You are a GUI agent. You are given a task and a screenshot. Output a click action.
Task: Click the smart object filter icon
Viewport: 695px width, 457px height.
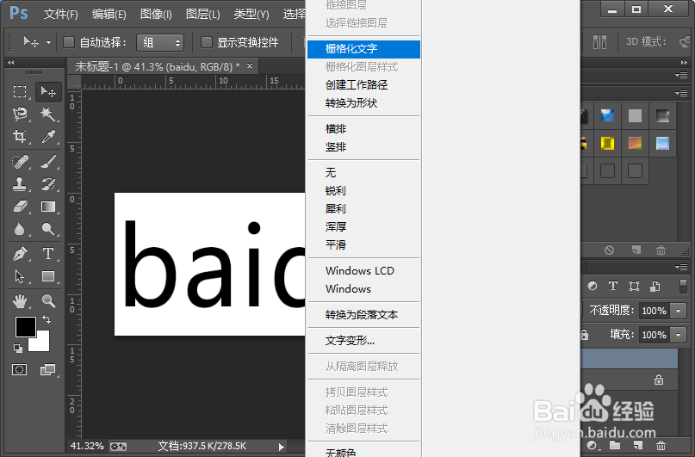[x=655, y=286]
